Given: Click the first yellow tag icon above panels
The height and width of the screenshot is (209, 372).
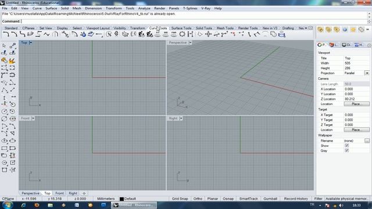Looking at the screenshot, I should coord(320,30).
